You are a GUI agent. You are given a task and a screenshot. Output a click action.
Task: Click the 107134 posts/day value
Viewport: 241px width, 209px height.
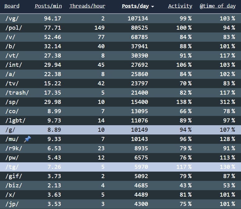point(138,19)
